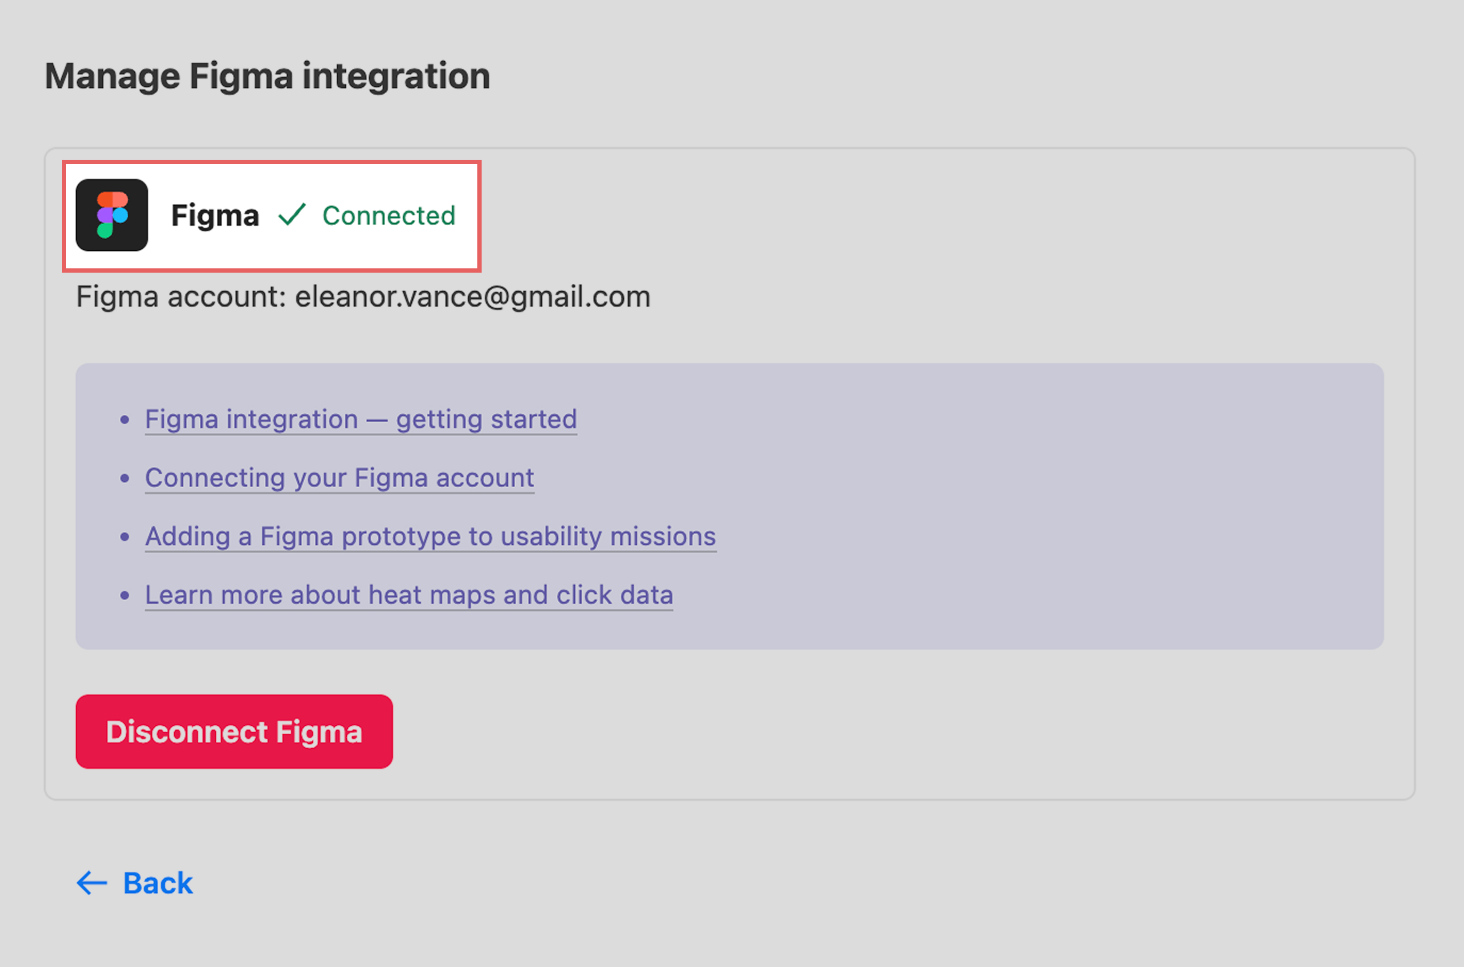Click the green Connected status text
Image resolution: width=1464 pixels, height=967 pixels.
point(389,216)
